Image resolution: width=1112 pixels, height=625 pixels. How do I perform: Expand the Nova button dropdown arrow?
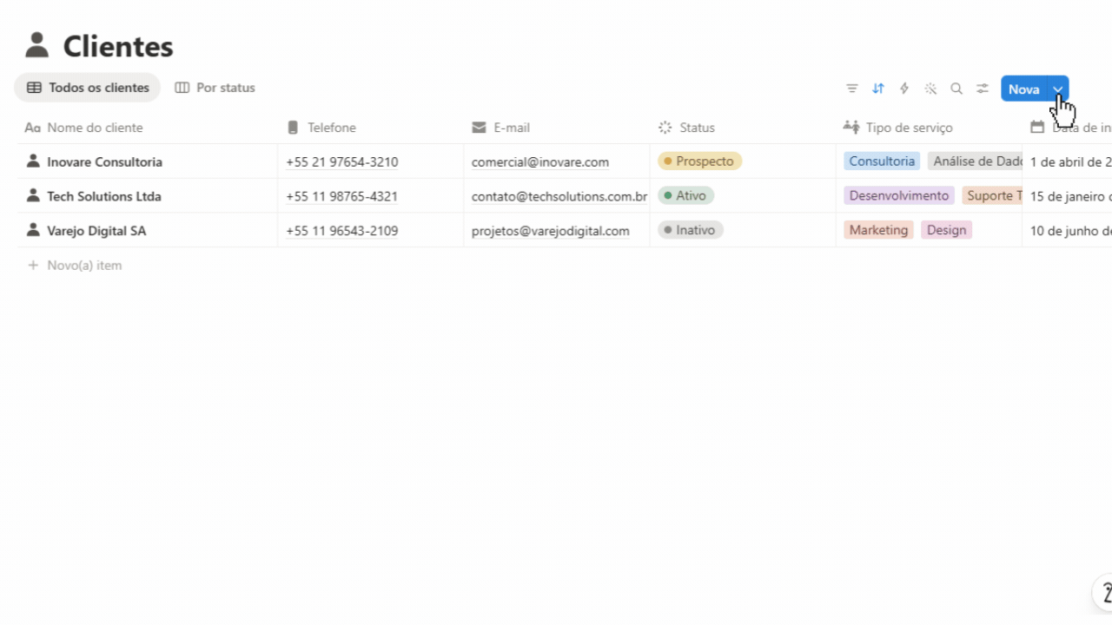pyautogui.click(x=1058, y=89)
